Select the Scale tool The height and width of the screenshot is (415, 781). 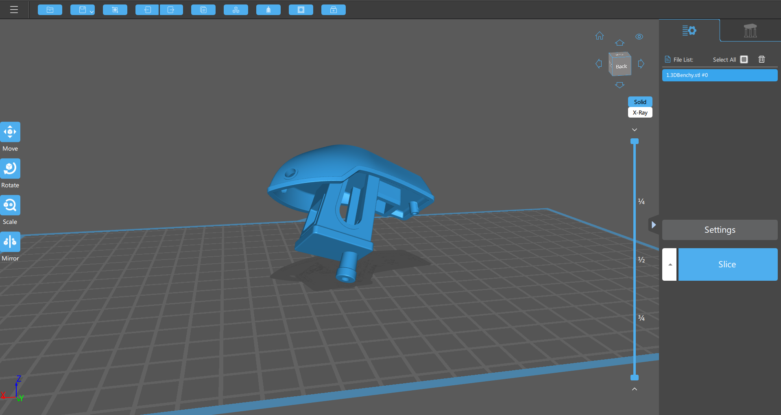click(10, 205)
